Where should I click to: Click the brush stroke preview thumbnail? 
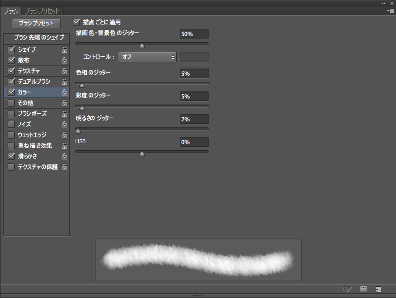pyautogui.click(x=198, y=260)
